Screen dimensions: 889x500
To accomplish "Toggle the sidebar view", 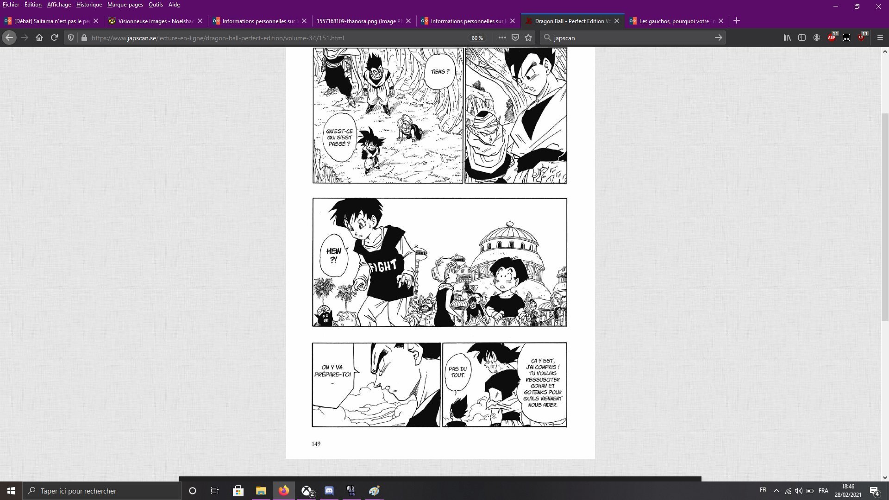I will [x=802, y=37].
